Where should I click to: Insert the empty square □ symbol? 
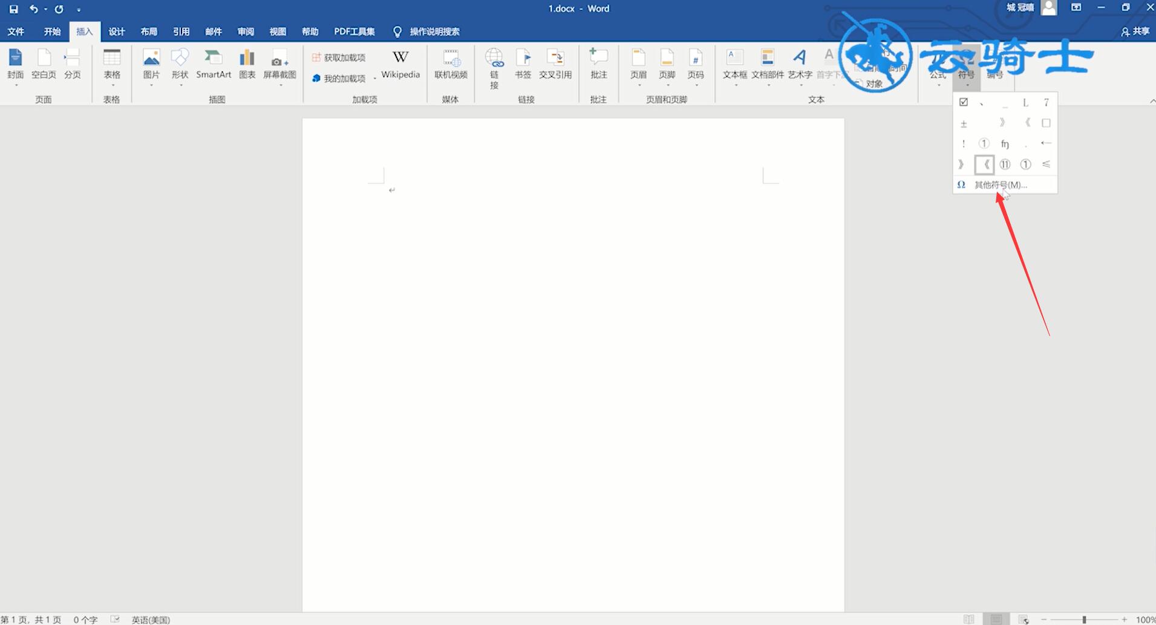1046,123
